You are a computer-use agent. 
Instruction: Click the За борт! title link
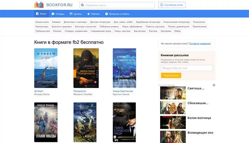point(39,91)
